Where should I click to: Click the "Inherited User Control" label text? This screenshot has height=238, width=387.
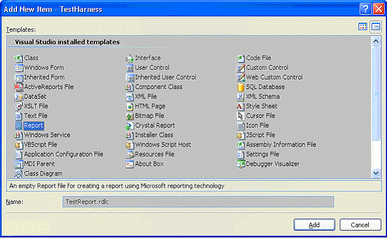tap(165, 77)
